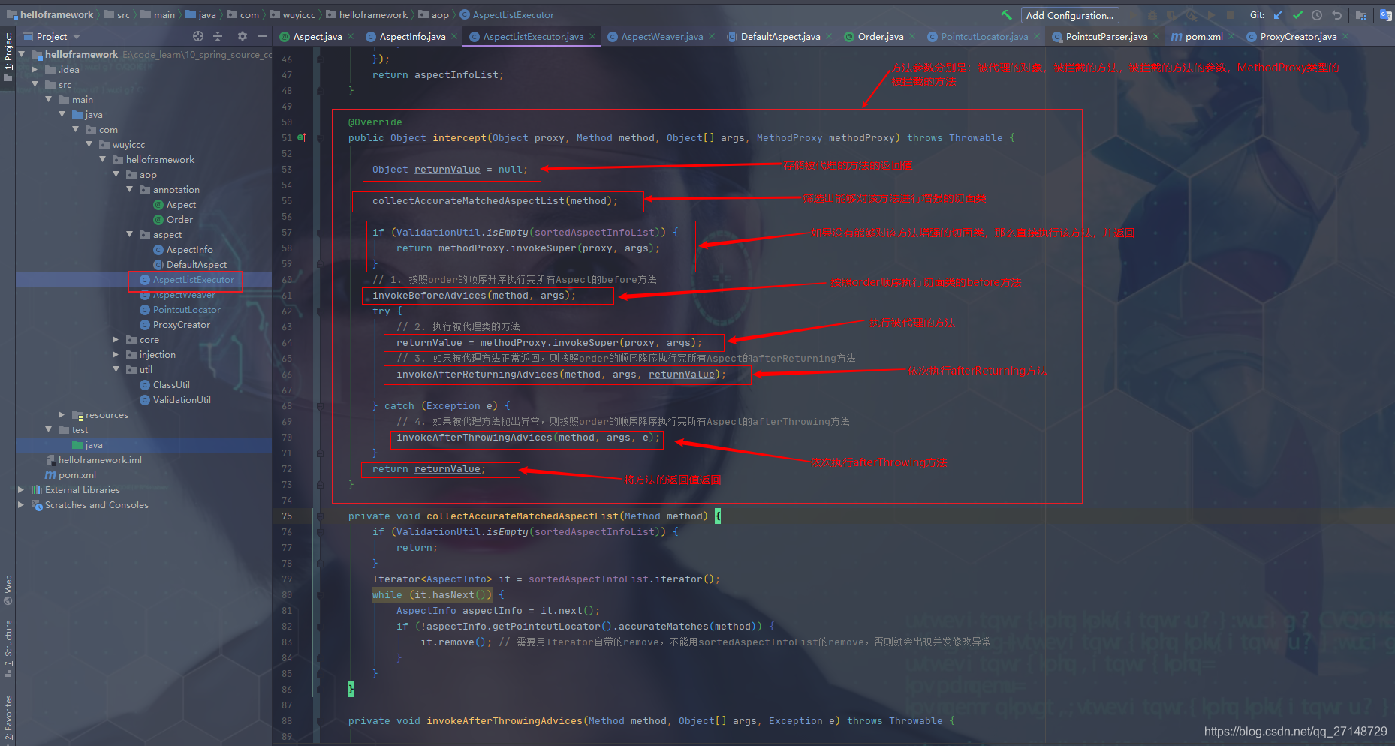Click the aop breadcrumb

click(434, 14)
